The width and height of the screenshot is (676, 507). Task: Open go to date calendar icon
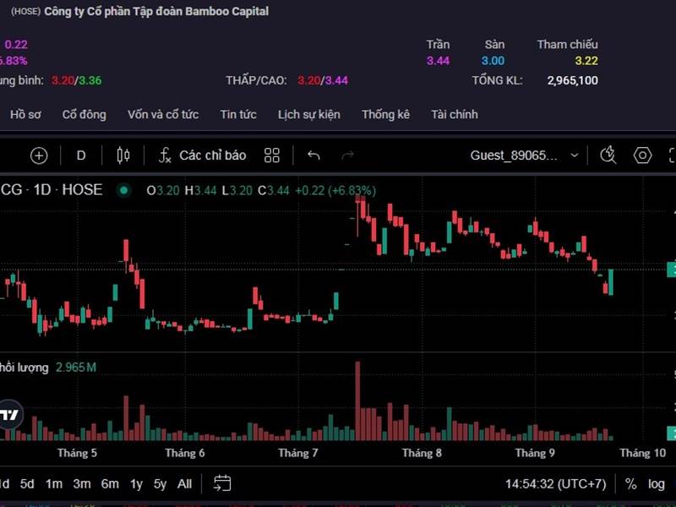[x=222, y=483]
